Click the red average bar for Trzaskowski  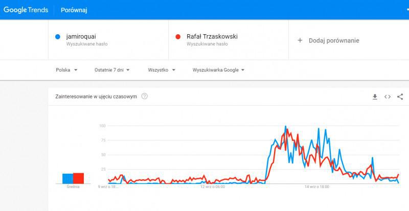pyautogui.click(x=78, y=178)
